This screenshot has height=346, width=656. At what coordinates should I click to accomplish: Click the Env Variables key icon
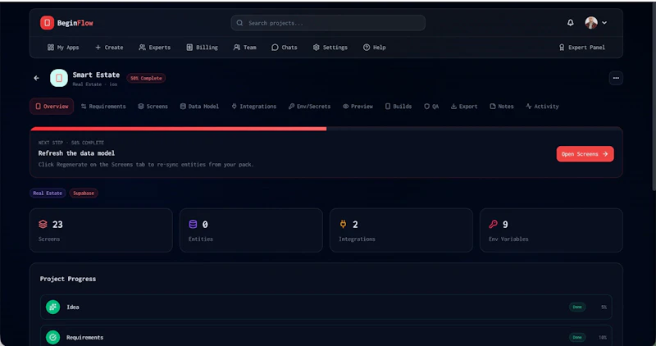click(x=494, y=225)
